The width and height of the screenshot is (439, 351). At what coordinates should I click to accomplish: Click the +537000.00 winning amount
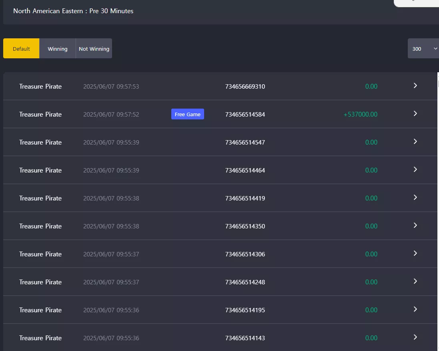point(360,114)
